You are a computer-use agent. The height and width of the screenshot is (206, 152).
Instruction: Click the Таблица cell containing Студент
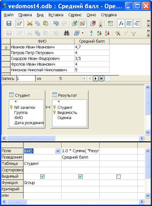pyautogui.click(x=42, y=164)
